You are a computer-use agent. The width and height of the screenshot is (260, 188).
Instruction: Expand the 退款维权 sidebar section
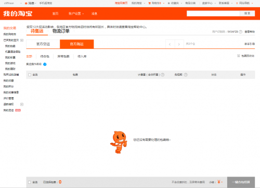(x=22, y=104)
